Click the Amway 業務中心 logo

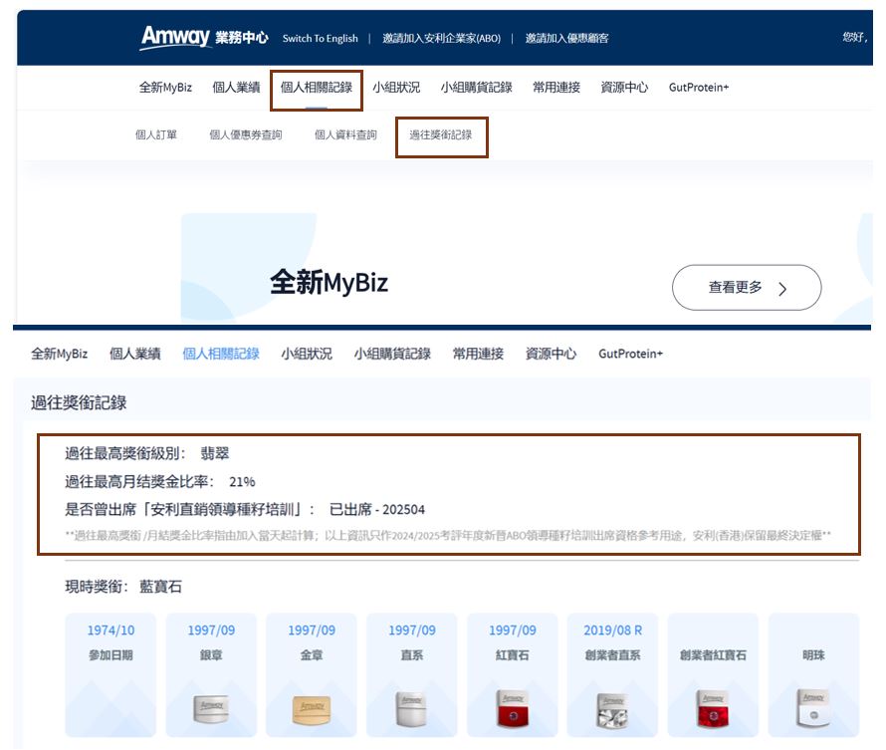point(204,37)
